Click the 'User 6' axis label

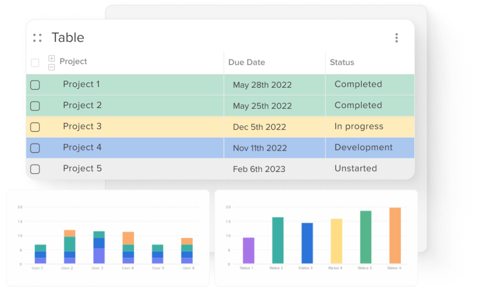(188, 268)
